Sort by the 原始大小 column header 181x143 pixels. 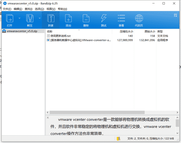(145, 31)
